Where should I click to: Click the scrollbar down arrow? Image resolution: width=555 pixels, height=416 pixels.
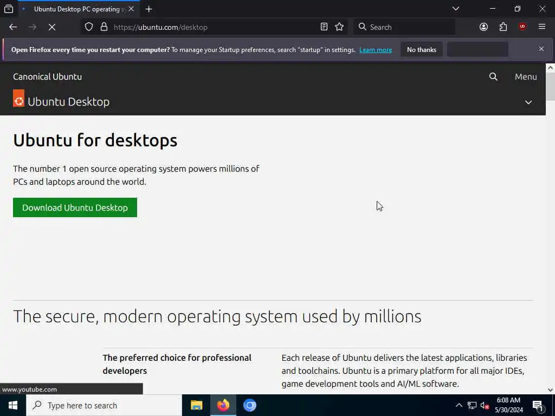(x=550, y=390)
